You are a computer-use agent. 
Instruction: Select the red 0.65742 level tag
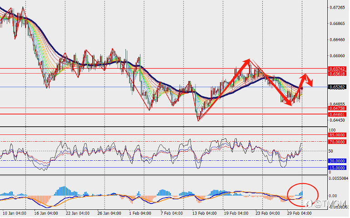(337, 69)
